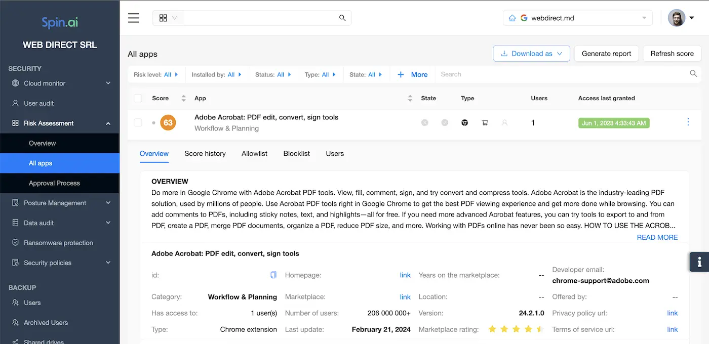Click the orange 63 risk score badge

pos(168,122)
